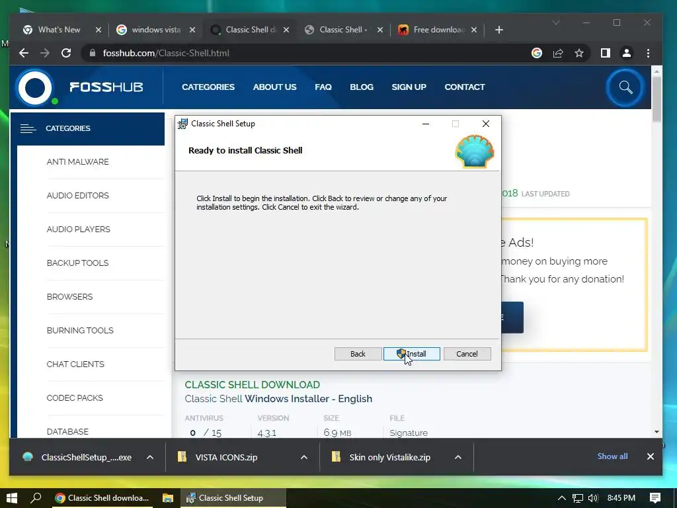Open FAQ in FossHub navigation
Viewport: 677px width, 508px height.
click(323, 87)
